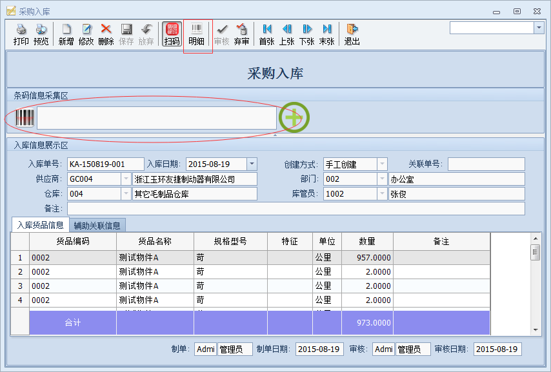551x372 pixels.
Task: Click the 货品名称 column header
Action: 155,241
